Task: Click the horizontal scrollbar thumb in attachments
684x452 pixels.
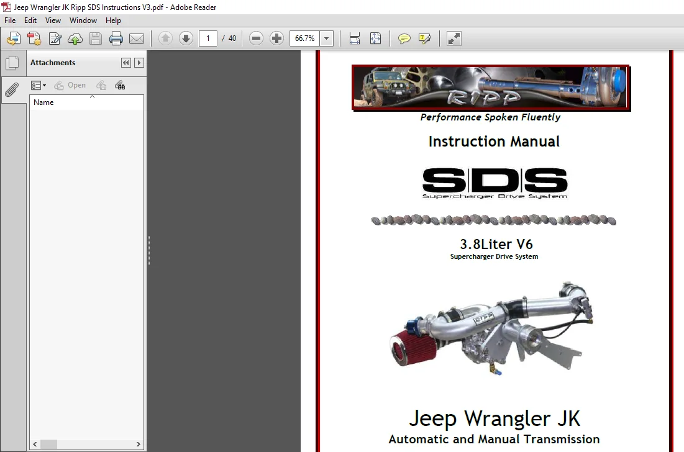Action: point(49,444)
